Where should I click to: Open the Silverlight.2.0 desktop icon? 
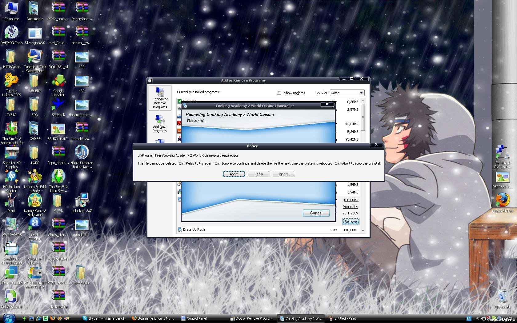(35, 35)
